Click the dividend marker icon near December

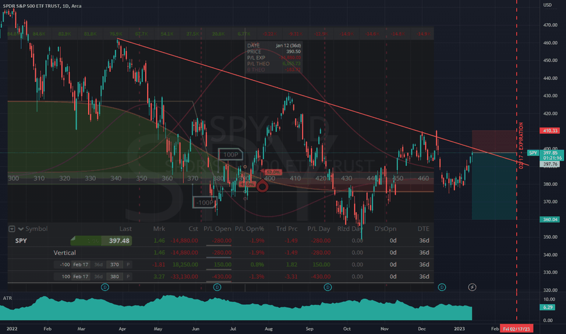[442, 287]
